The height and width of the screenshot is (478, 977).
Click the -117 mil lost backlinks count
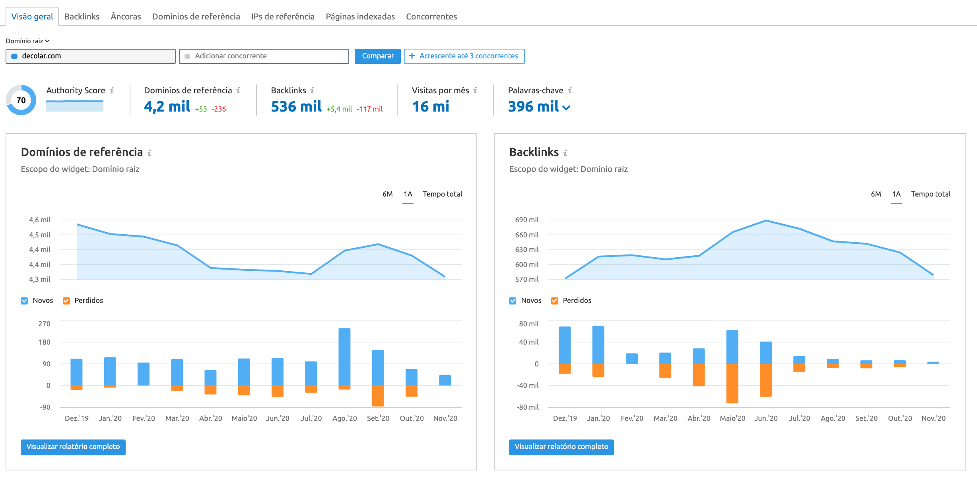coord(369,109)
